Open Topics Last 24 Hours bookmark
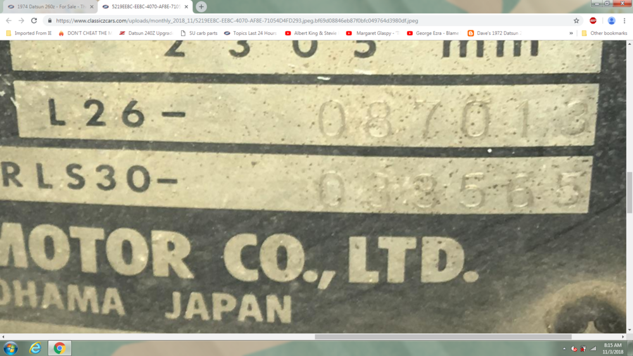This screenshot has width=633, height=356. click(250, 33)
